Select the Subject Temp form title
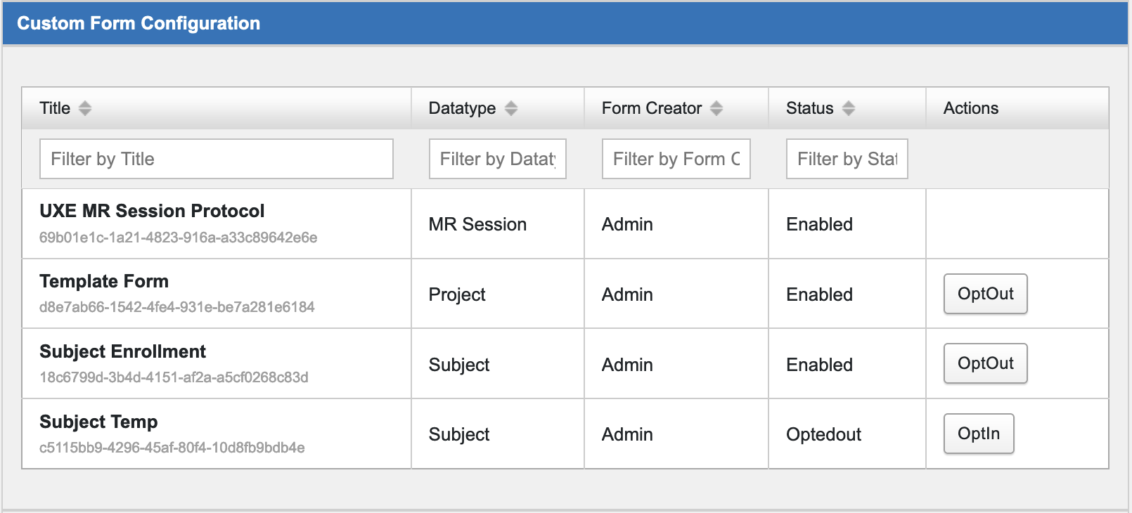The width and height of the screenshot is (1132, 513). [98, 422]
